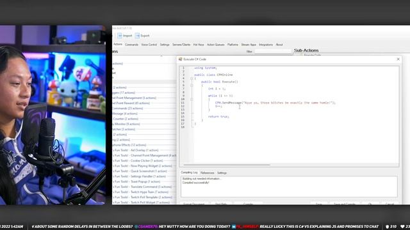Select the Monitor (9 actions) group
Viewport: 410px width, 230px height.
126,124
